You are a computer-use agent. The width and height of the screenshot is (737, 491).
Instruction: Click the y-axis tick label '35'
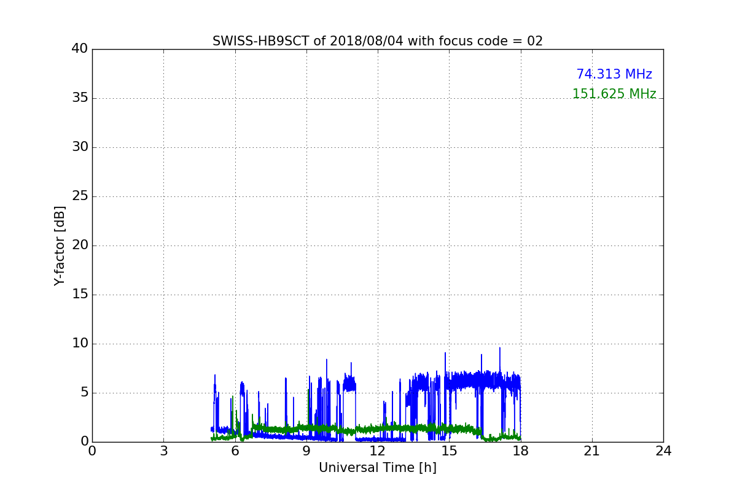coord(80,98)
